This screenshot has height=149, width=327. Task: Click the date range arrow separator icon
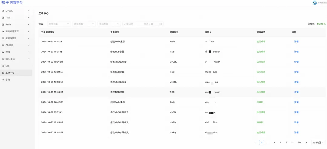pos(141,24)
